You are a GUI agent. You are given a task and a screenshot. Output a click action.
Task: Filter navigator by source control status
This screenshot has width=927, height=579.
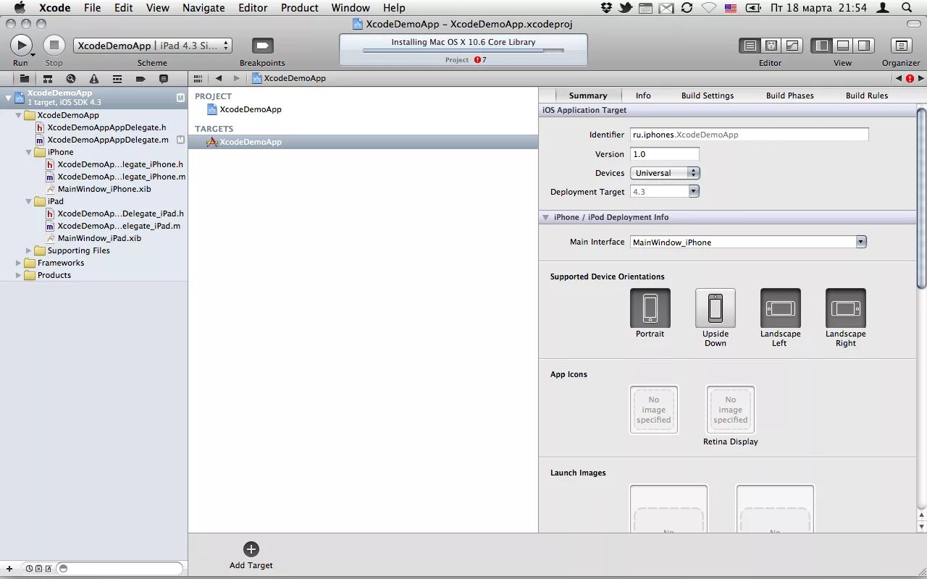[x=38, y=569]
